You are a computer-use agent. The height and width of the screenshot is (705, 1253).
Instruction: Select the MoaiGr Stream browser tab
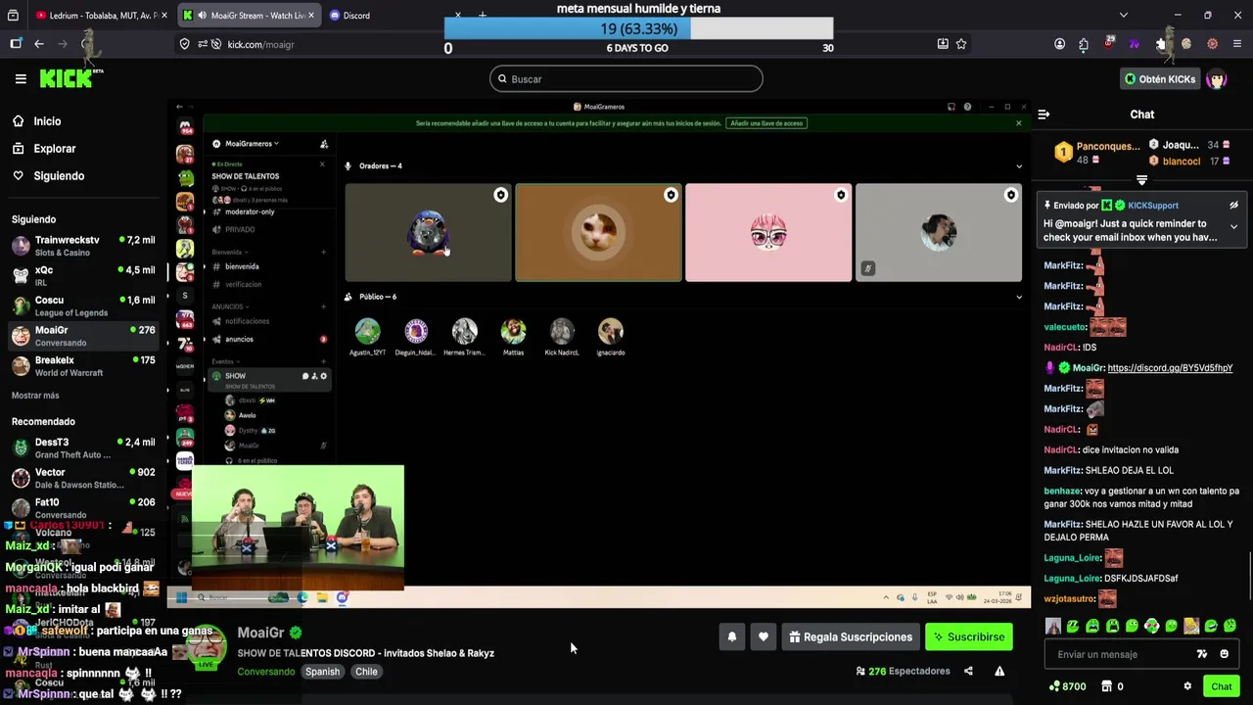click(250, 16)
